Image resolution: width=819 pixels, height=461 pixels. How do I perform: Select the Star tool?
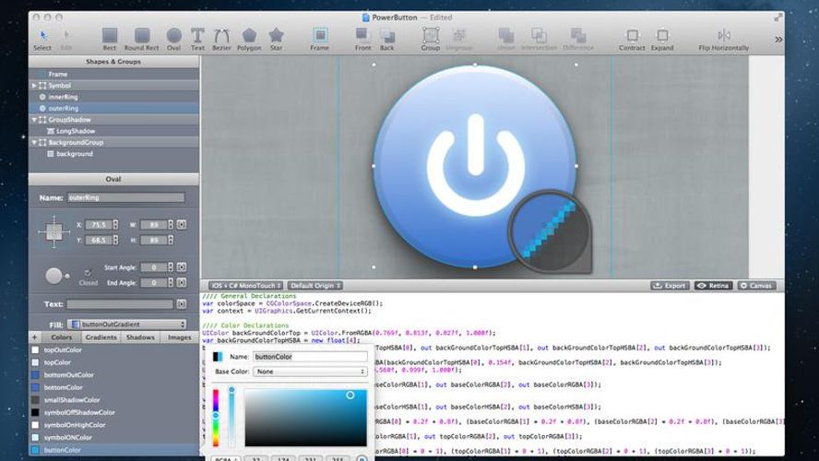pos(276,39)
